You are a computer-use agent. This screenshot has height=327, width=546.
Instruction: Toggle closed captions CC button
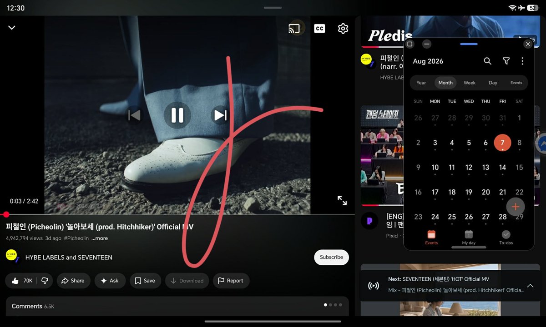319,29
